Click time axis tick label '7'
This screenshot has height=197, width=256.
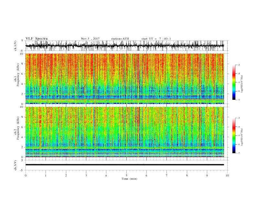tap(167, 175)
